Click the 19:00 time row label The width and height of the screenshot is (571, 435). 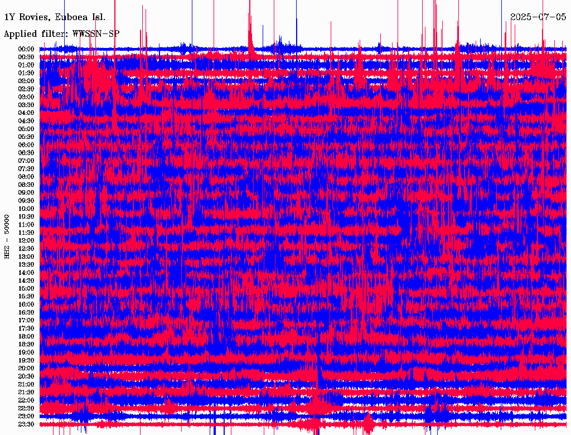26,352
